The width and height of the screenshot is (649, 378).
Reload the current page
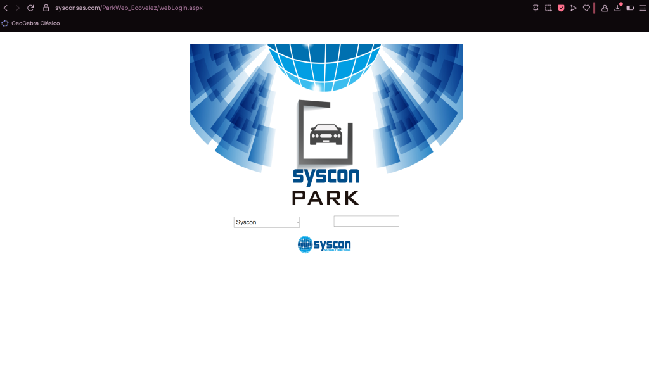coord(30,8)
